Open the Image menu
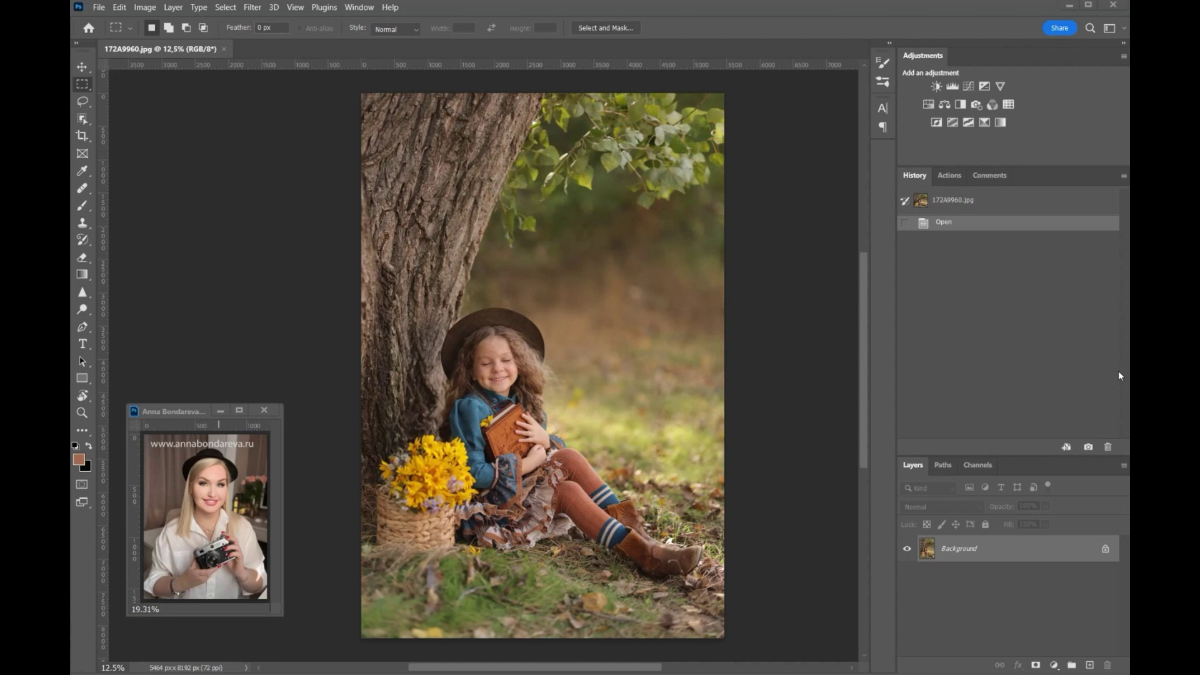 click(144, 7)
